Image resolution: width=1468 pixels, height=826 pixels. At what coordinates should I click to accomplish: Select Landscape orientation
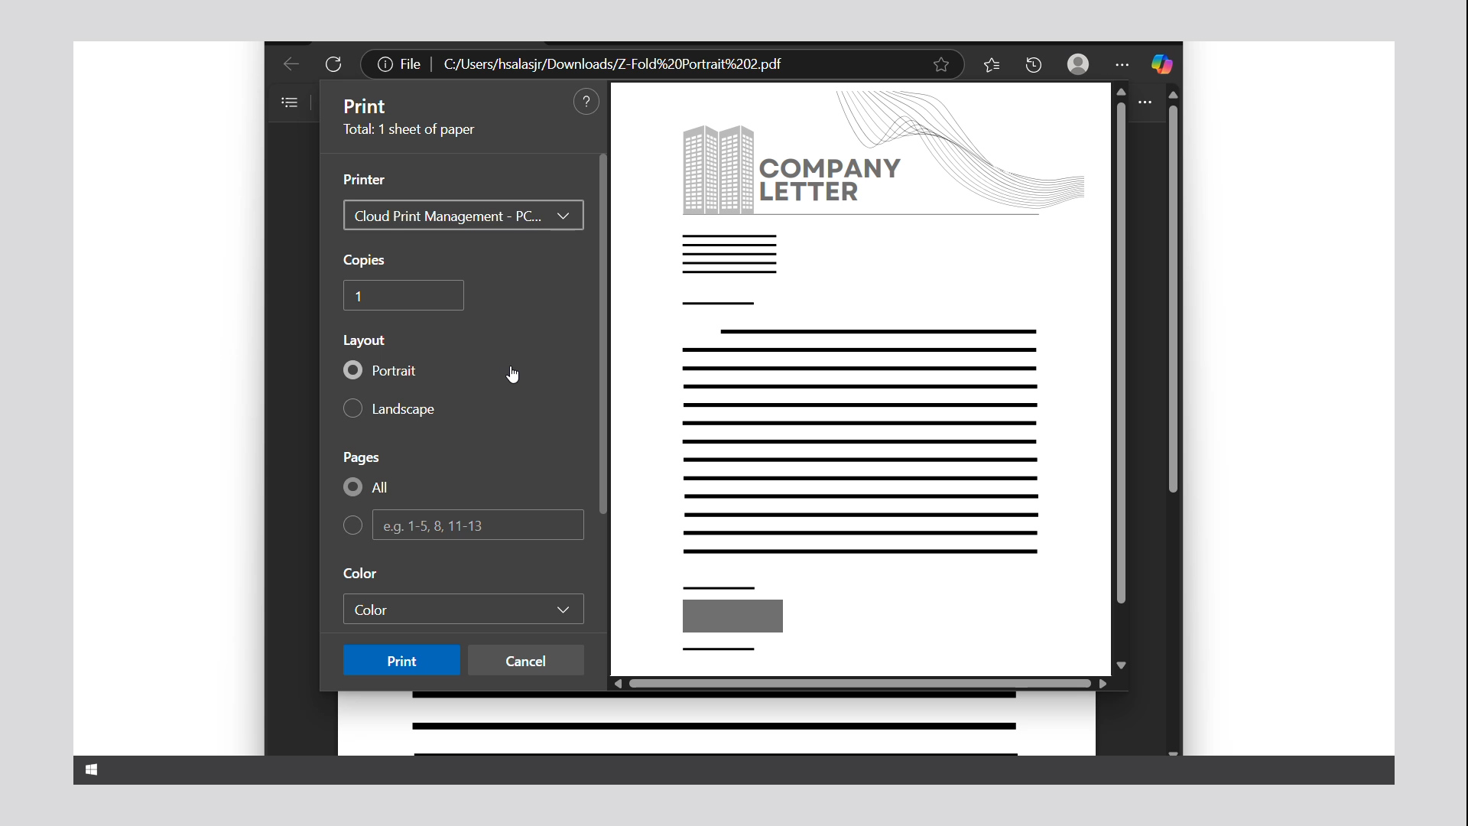tap(352, 408)
